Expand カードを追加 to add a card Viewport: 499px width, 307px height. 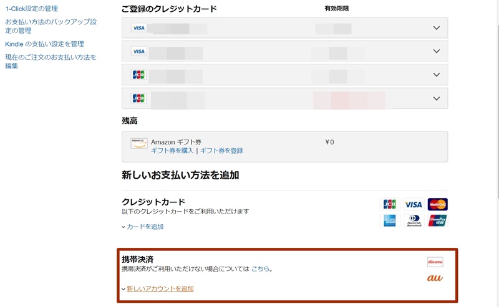click(145, 227)
